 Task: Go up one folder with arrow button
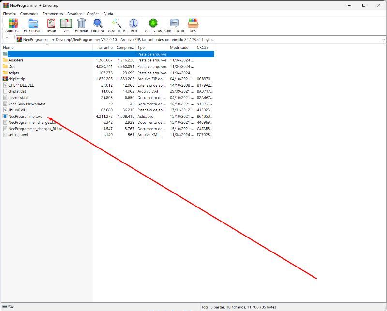7,39
